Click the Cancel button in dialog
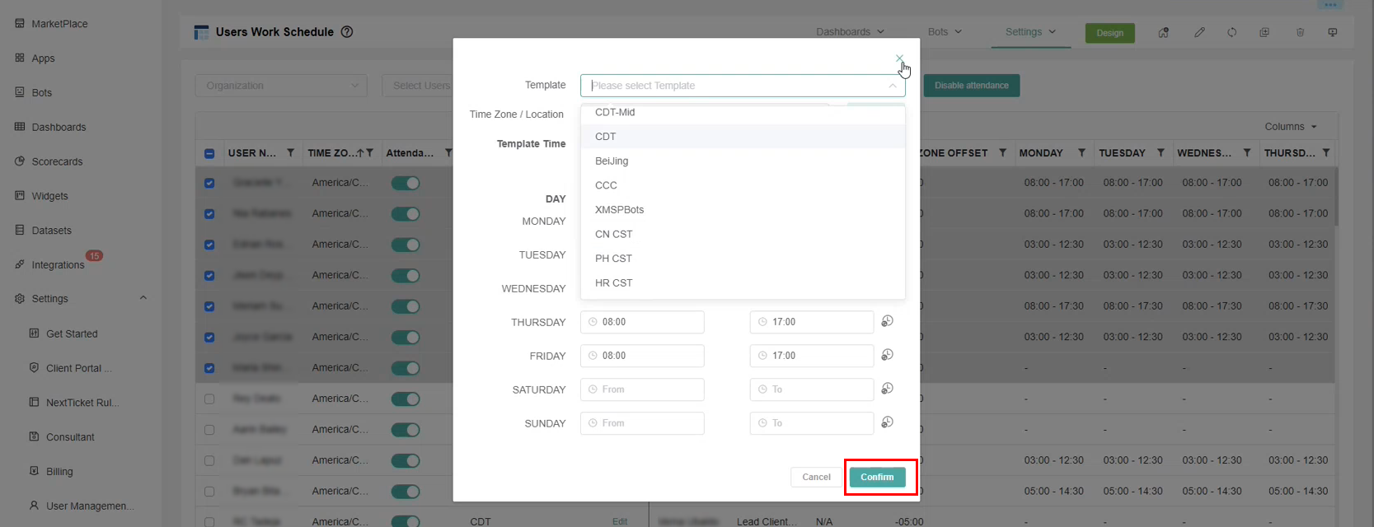This screenshot has height=527, width=1374. pyautogui.click(x=816, y=477)
